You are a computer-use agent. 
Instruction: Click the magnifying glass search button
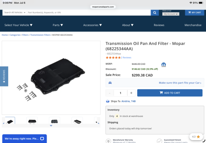click(154, 13)
